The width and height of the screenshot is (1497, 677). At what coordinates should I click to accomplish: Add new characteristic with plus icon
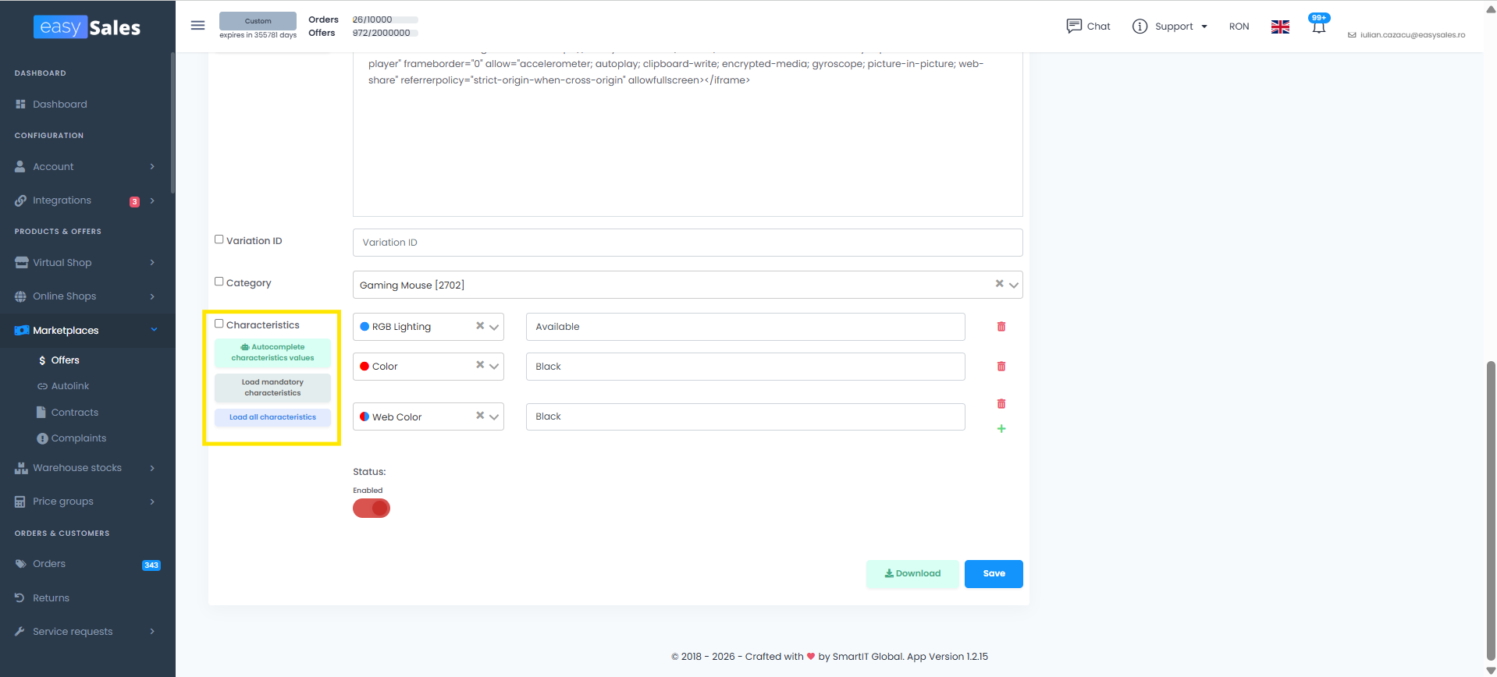click(x=1001, y=428)
